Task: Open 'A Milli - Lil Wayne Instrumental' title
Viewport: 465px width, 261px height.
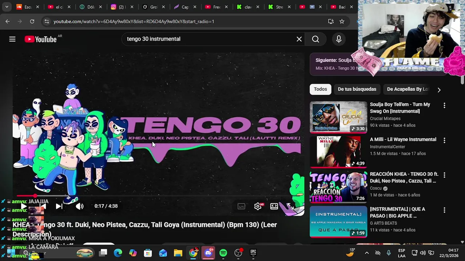Action: tap(403, 139)
